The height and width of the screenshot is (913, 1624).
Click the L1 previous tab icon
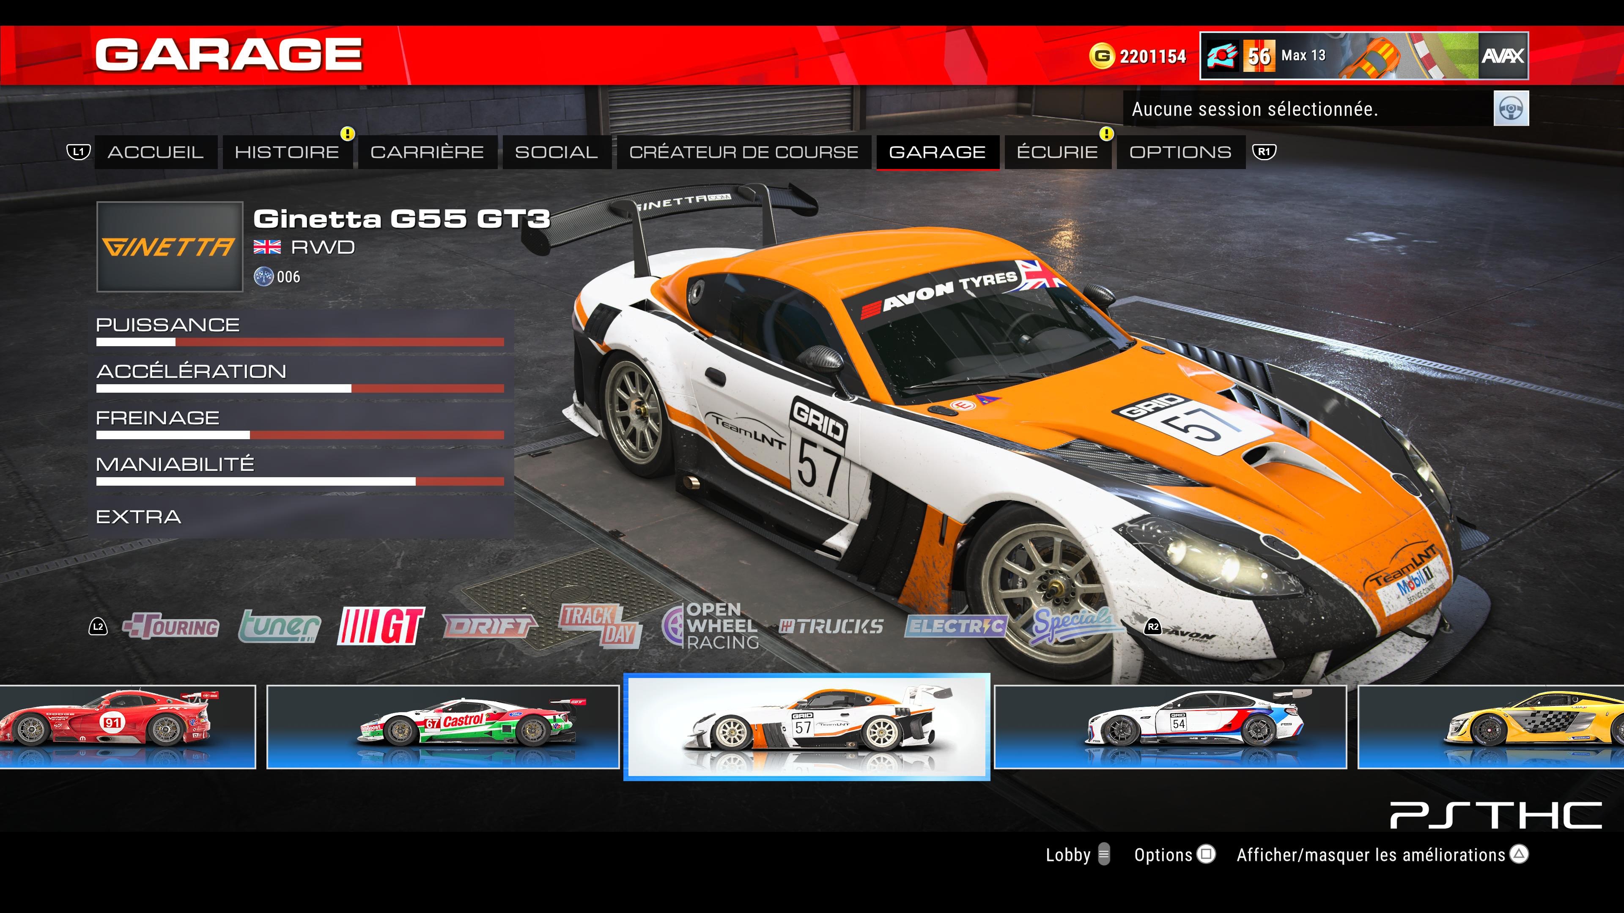[x=79, y=152]
